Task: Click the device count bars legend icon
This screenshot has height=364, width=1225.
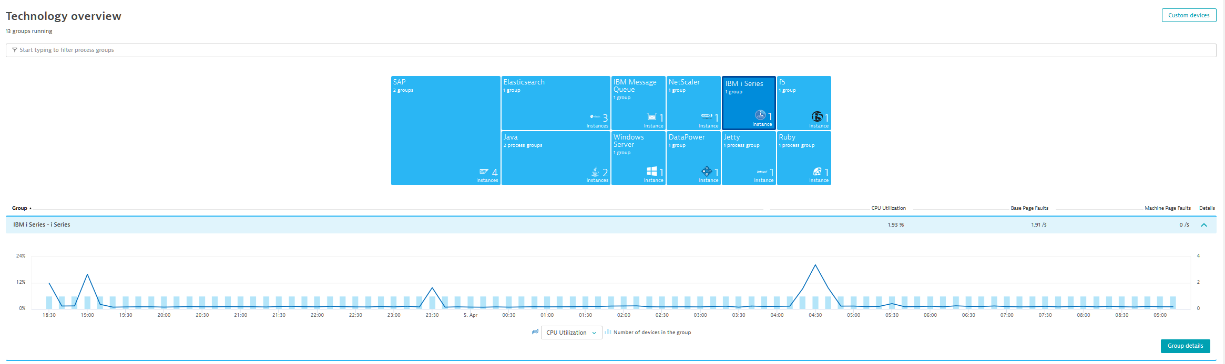Action: click(x=608, y=332)
